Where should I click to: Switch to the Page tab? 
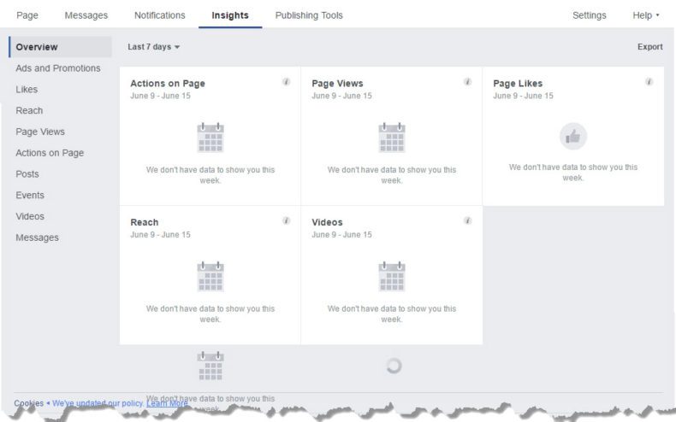27,15
